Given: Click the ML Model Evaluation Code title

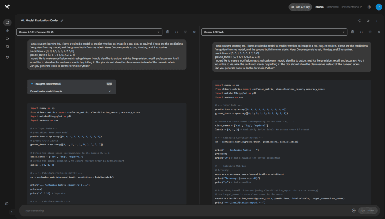Looking at the screenshot, I should pyautogui.click(x=39, y=21).
